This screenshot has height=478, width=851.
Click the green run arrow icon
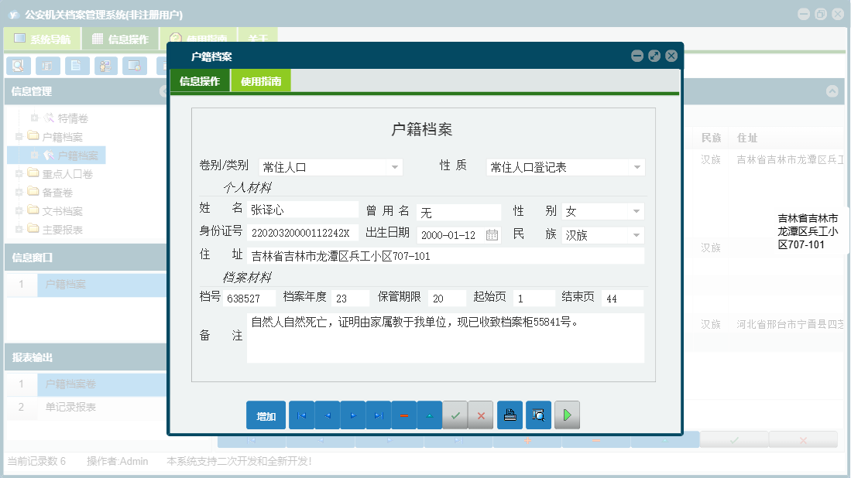pyautogui.click(x=566, y=415)
